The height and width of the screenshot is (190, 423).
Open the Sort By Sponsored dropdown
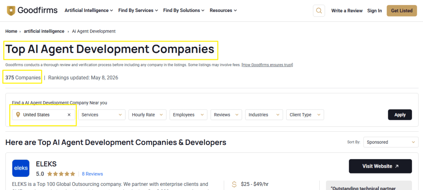[x=391, y=142]
